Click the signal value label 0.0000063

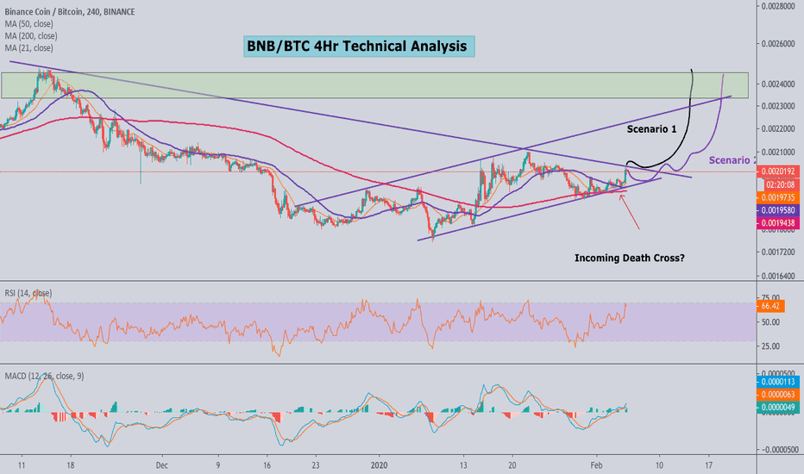click(x=778, y=394)
